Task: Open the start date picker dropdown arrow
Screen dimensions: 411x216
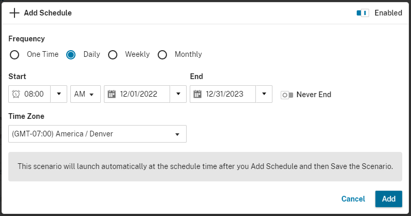Action: [178, 94]
